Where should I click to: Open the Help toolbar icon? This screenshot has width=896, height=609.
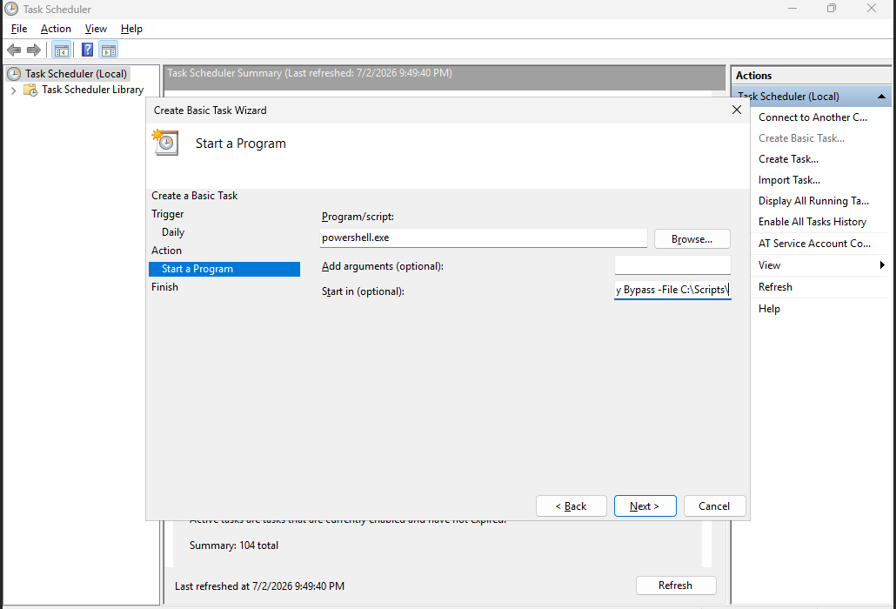pyautogui.click(x=88, y=50)
